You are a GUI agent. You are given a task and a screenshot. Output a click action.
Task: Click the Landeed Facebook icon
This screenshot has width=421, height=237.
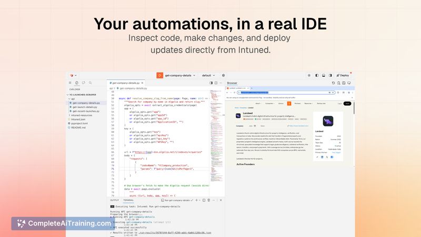(x=332, y=157)
